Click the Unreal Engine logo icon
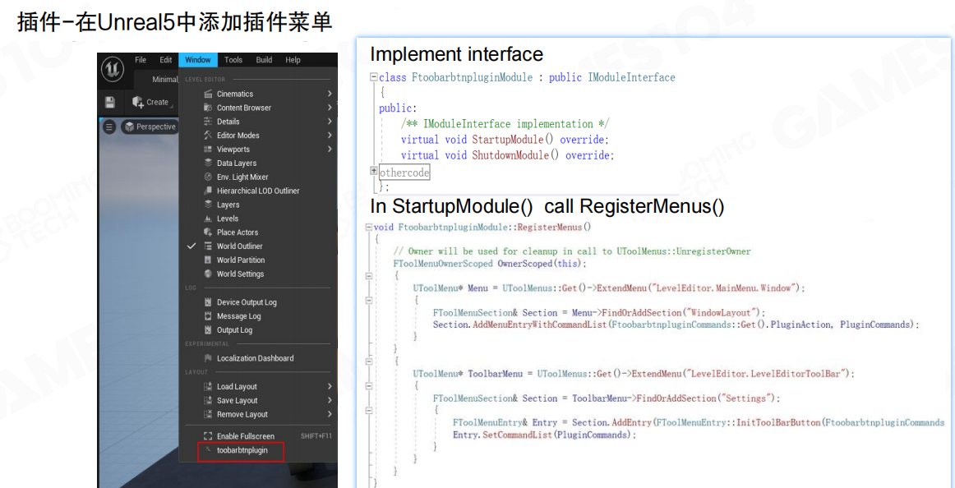This screenshot has height=488, width=955. tap(113, 71)
